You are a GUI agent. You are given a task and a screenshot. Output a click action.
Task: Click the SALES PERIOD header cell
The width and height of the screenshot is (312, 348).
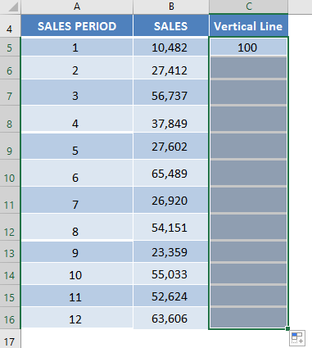pos(77,25)
